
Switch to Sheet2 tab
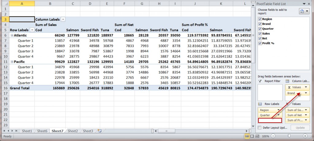[73, 131]
